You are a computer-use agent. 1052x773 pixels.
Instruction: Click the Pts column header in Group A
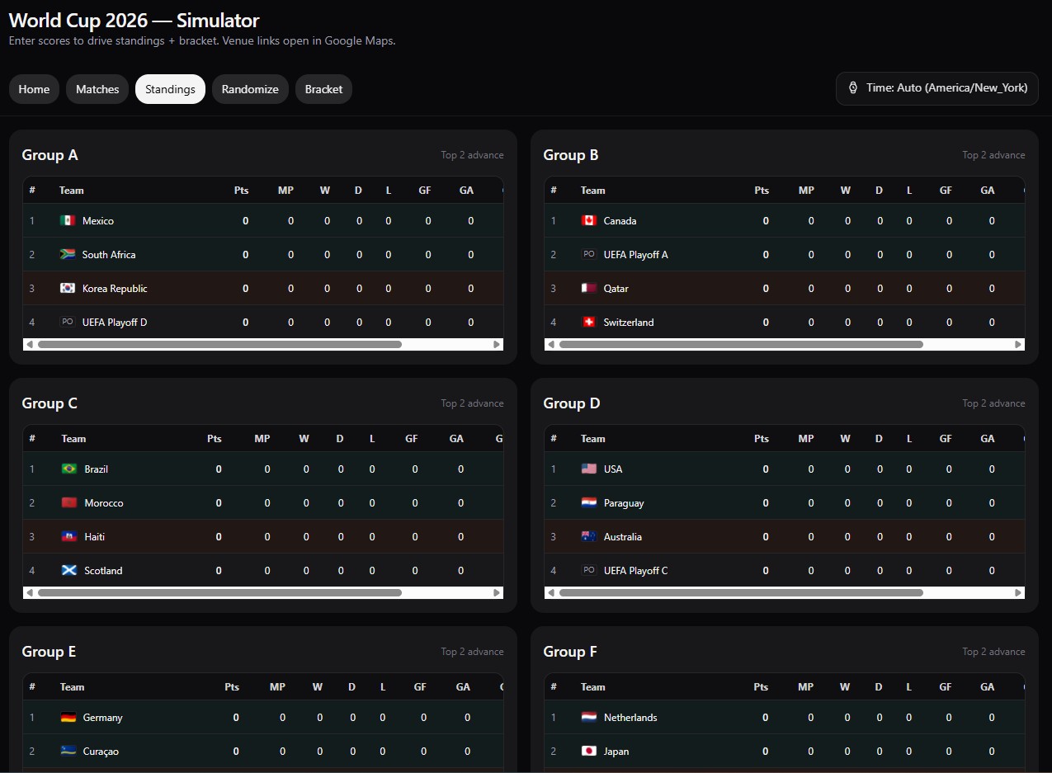tap(241, 190)
